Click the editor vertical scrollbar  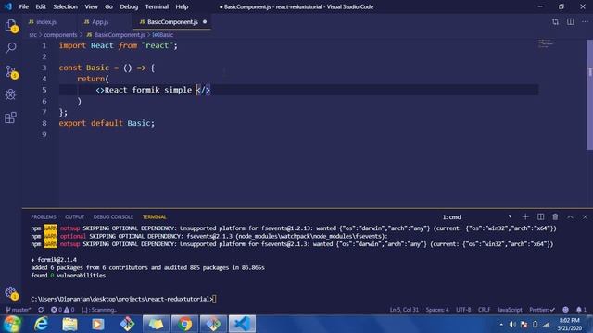point(589,94)
